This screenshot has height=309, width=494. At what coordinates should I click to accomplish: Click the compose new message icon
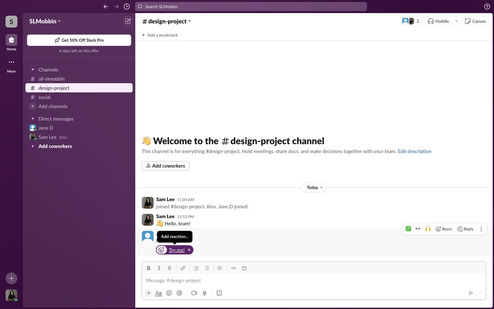point(128,21)
